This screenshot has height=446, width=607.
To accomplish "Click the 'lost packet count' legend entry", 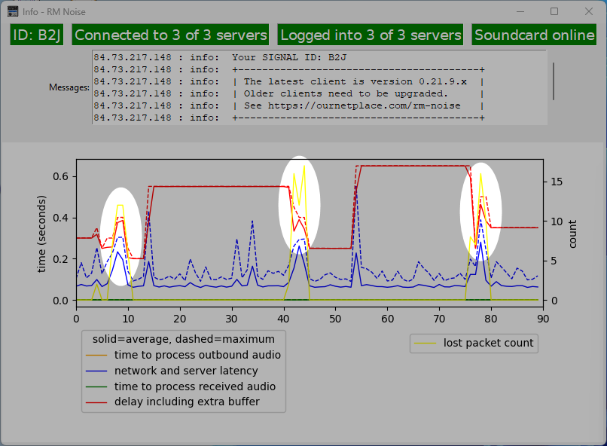I will pos(474,343).
